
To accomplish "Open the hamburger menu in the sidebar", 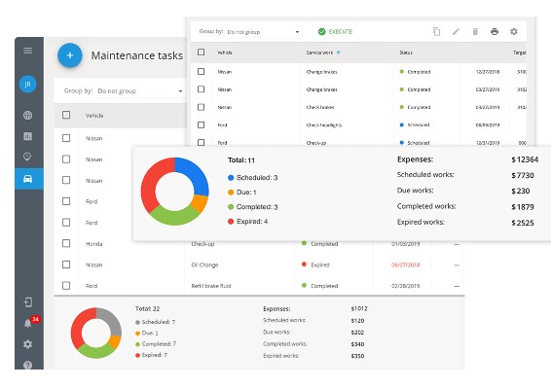I will (28, 51).
